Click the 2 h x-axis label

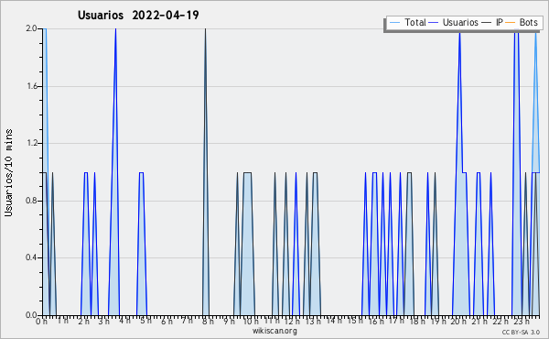(83, 322)
